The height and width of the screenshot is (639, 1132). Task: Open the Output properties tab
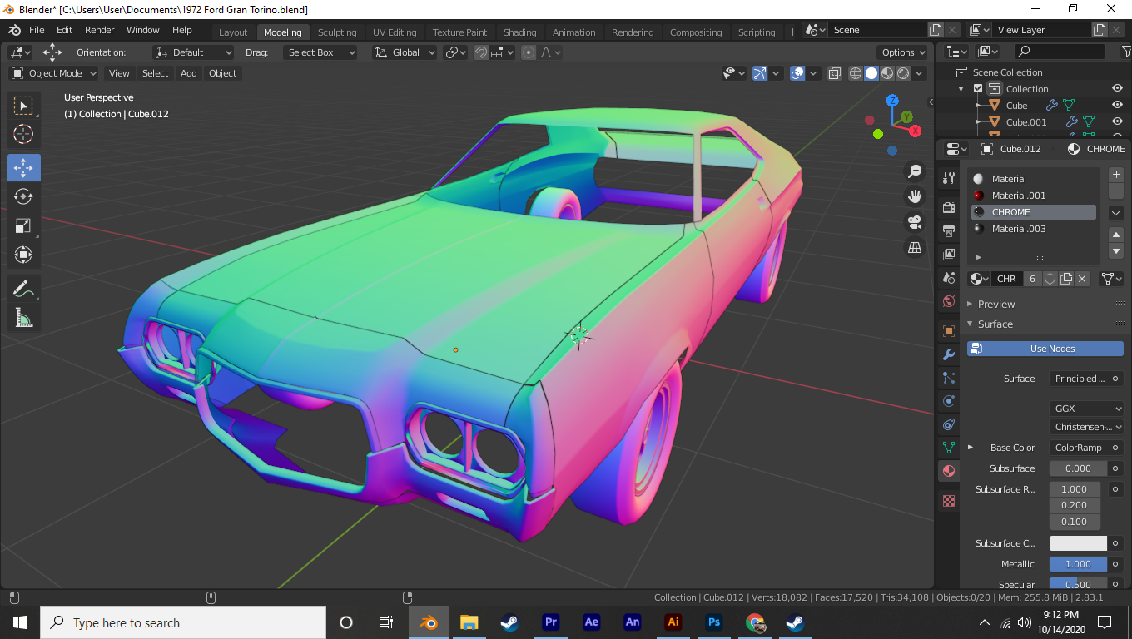click(x=948, y=230)
